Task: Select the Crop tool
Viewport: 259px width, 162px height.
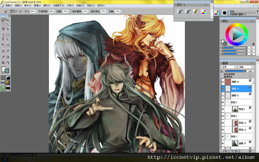Action: [x=3, y=29]
